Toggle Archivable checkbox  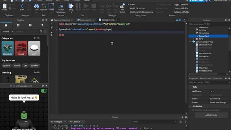tap(212, 91)
